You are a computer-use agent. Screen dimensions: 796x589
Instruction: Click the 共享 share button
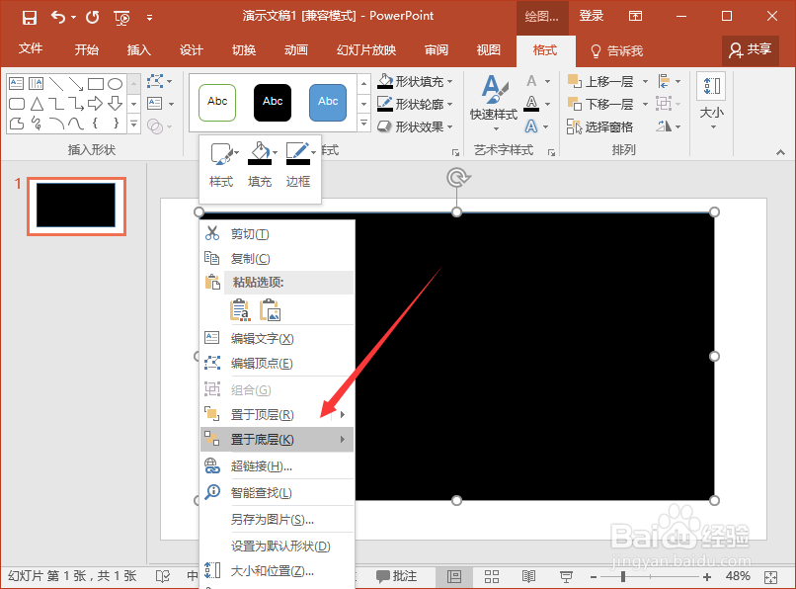coord(751,49)
